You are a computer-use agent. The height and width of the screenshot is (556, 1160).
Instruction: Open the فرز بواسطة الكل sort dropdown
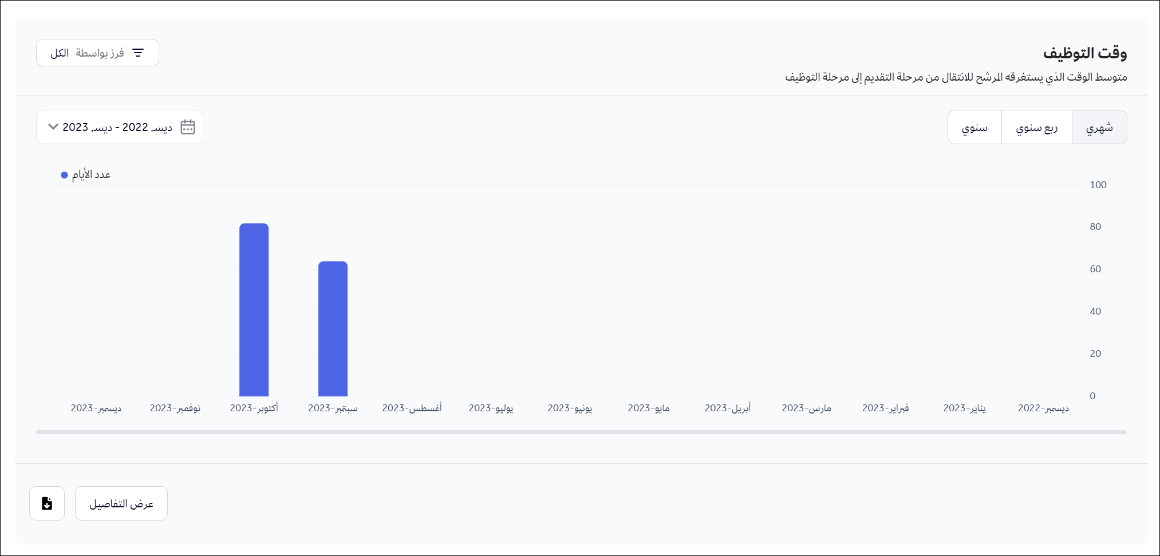(x=97, y=53)
